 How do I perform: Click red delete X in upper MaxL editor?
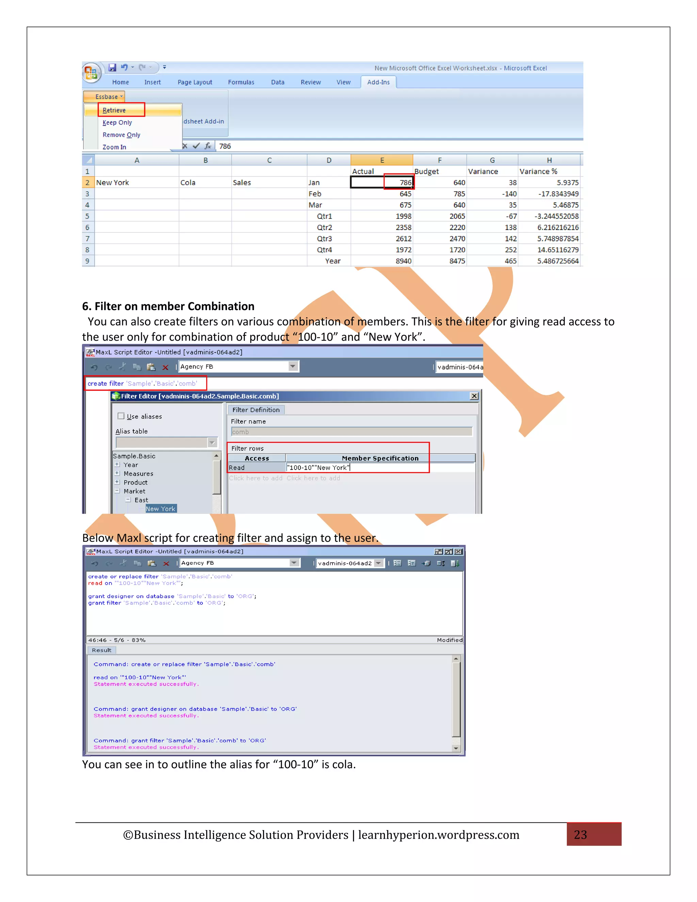[x=165, y=367]
